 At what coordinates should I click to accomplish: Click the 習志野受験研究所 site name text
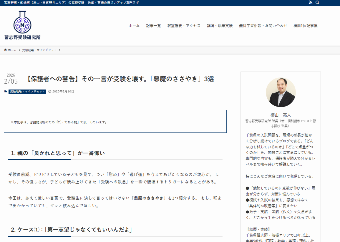[x=22, y=37]
